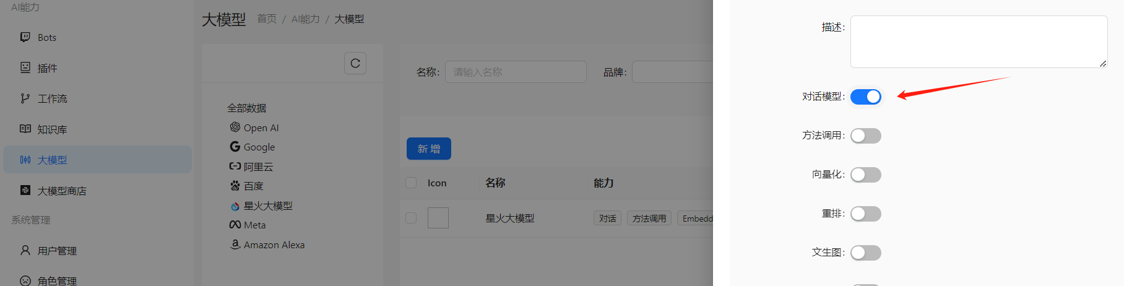Open Bots from the sidebar

click(x=46, y=38)
